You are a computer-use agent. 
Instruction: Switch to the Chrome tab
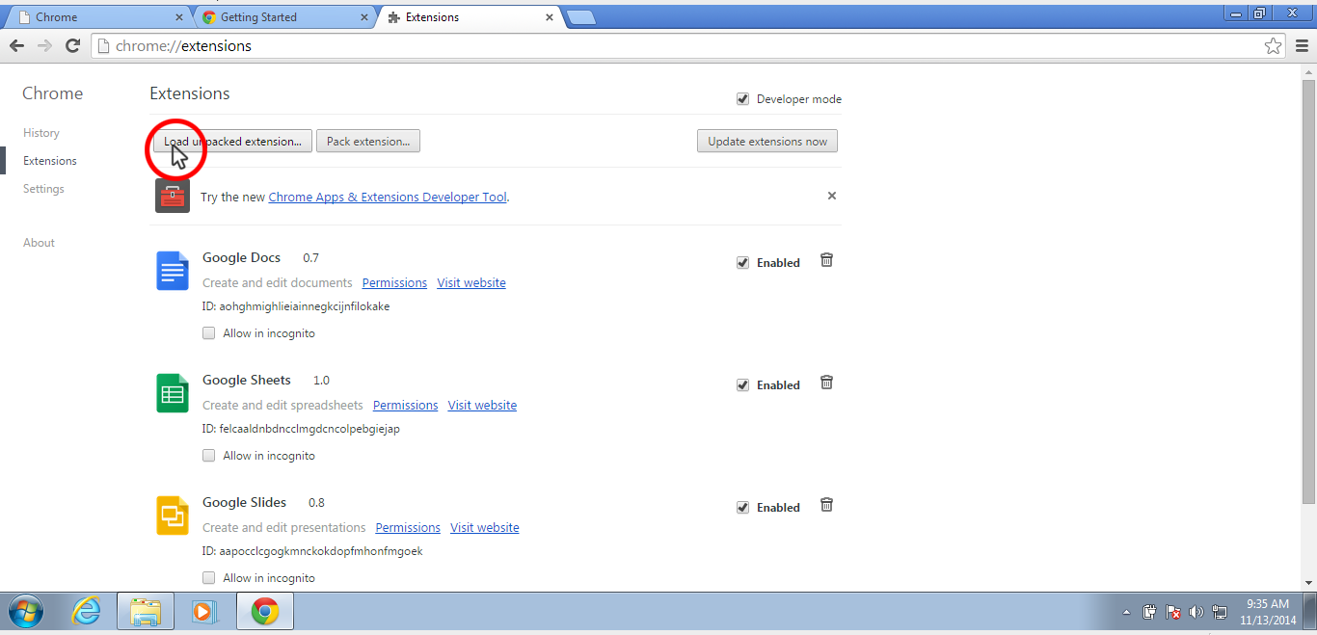tap(96, 17)
